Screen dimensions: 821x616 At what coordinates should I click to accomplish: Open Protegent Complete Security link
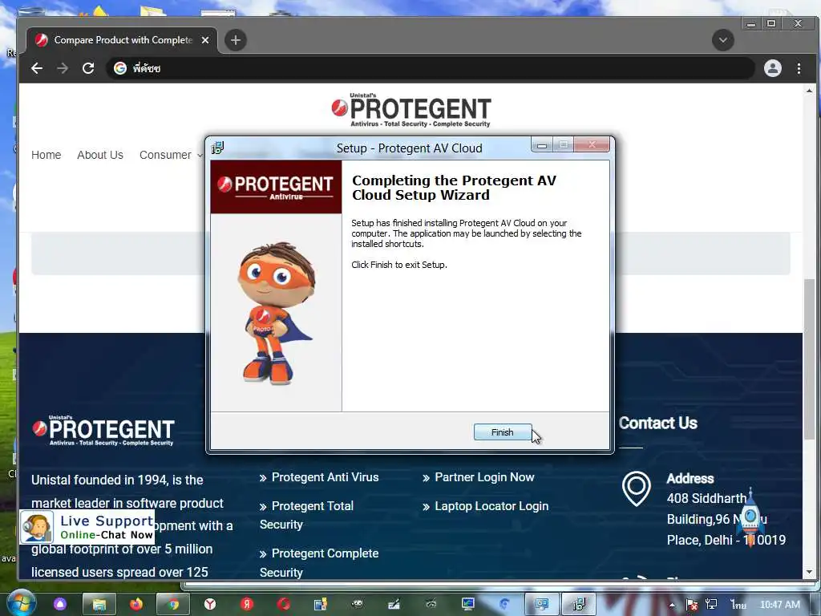point(319,562)
